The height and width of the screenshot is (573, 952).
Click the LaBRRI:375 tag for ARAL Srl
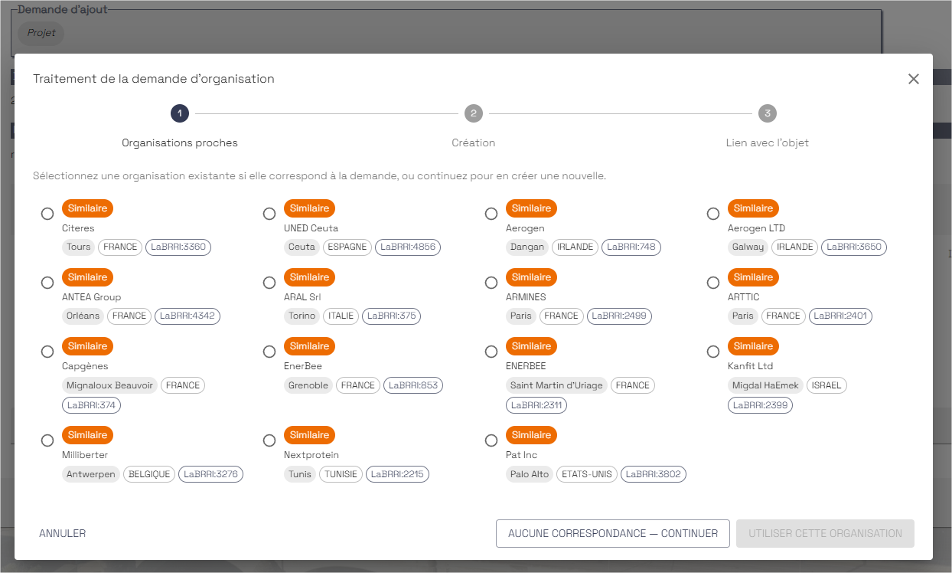391,316
